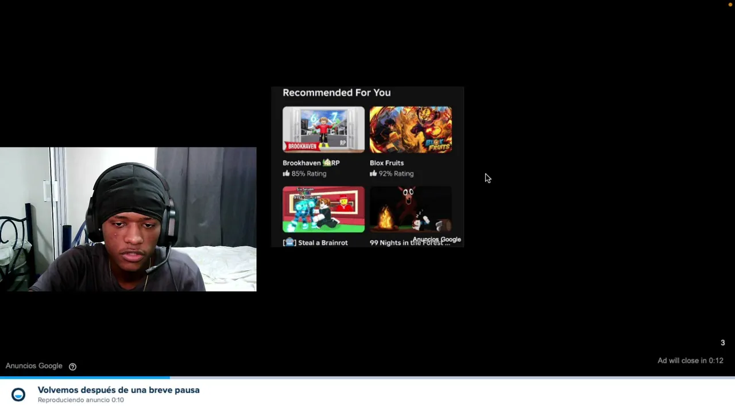The width and height of the screenshot is (735, 413).
Task: Select the Blox Fruits game title
Action: [x=386, y=163]
